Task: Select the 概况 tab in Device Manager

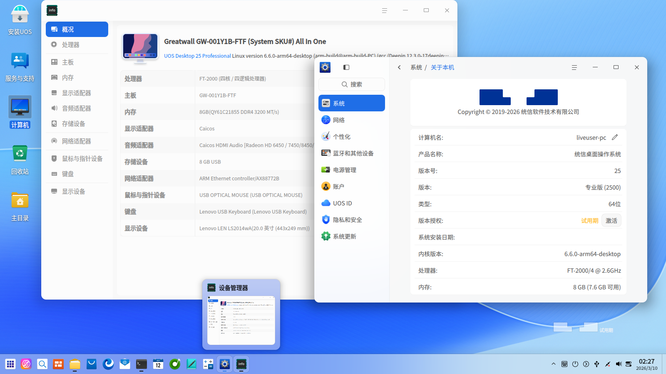Action: pyautogui.click(x=77, y=30)
